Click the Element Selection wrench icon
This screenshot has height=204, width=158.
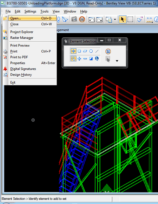point(66,41)
